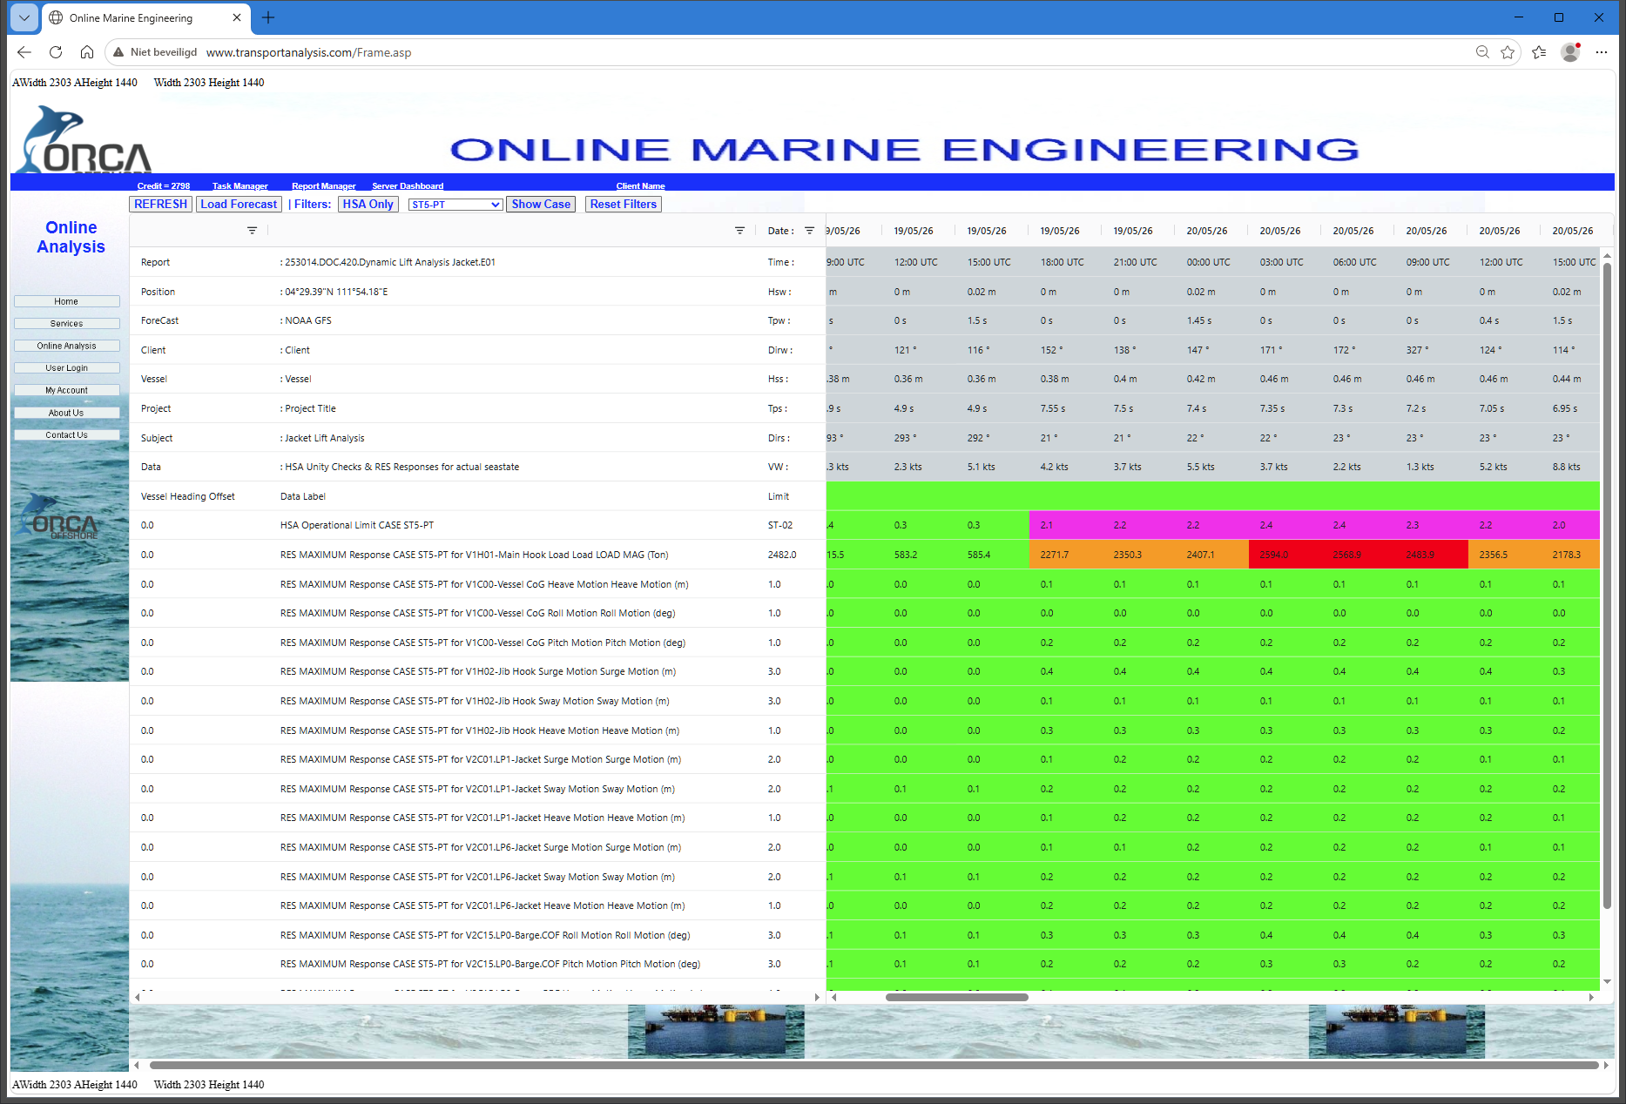Select Online Analysis in side menu
This screenshot has height=1104, width=1626.
[x=66, y=346]
